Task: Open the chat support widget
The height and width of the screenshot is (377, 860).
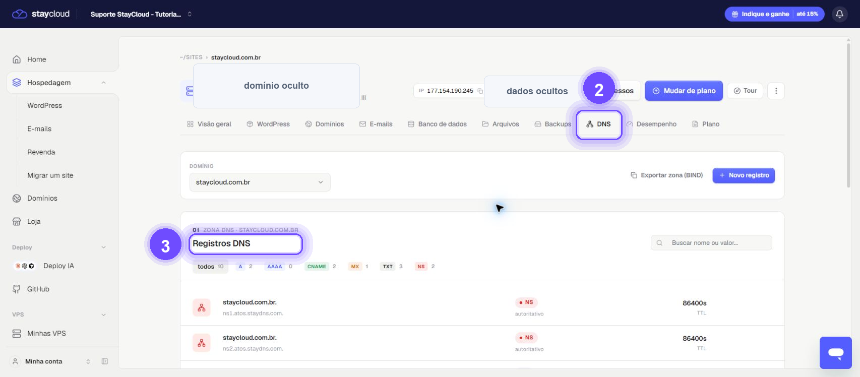Action: (835, 353)
